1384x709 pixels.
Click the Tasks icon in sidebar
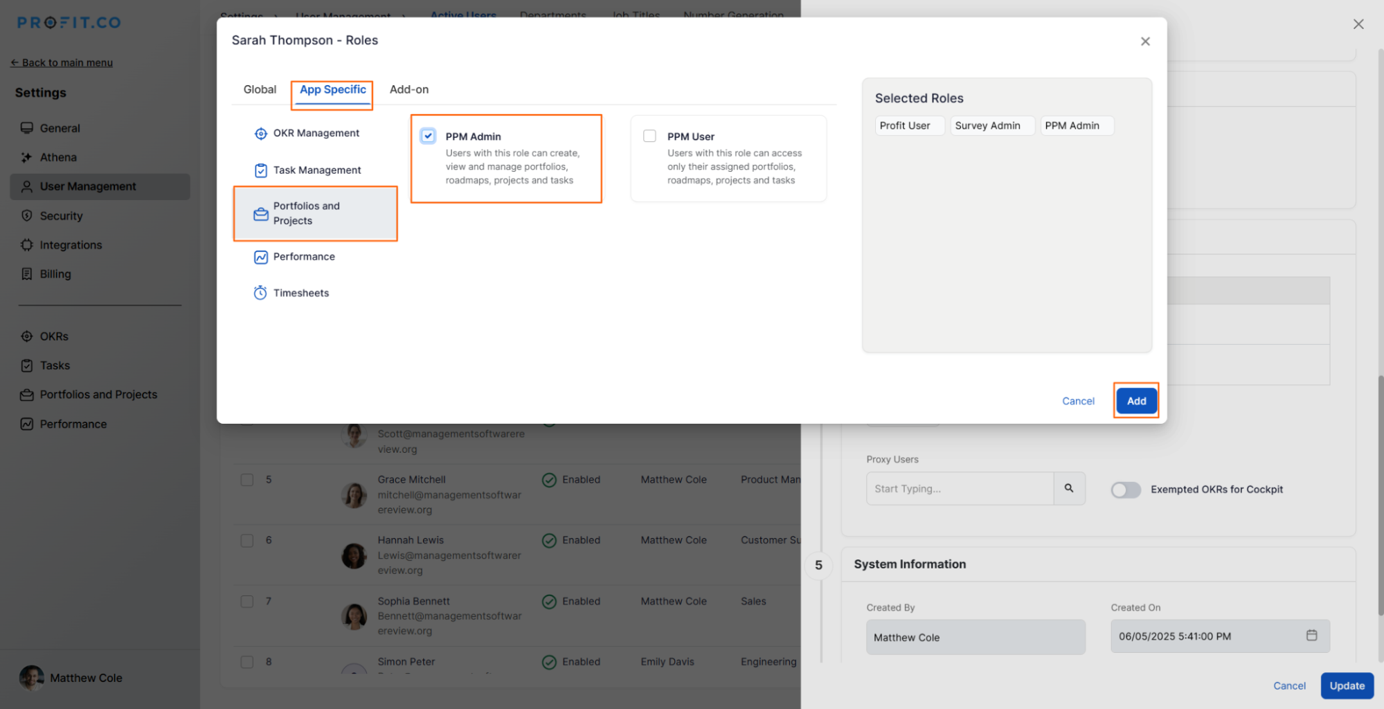click(27, 366)
